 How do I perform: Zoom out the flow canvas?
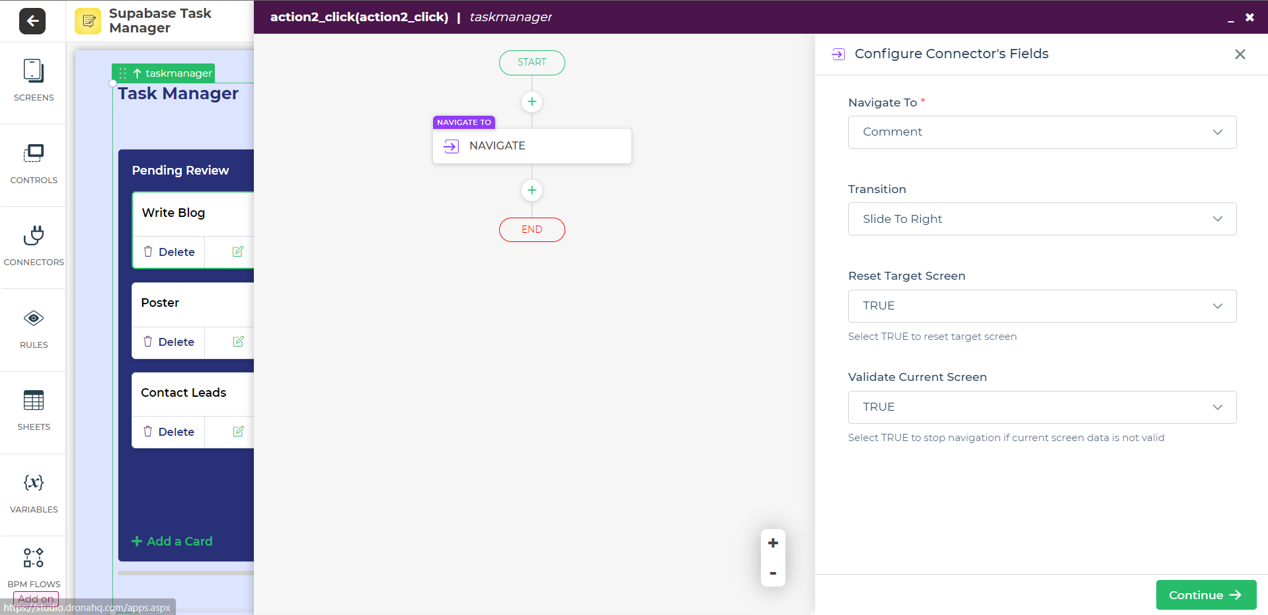[x=773, y=573]
